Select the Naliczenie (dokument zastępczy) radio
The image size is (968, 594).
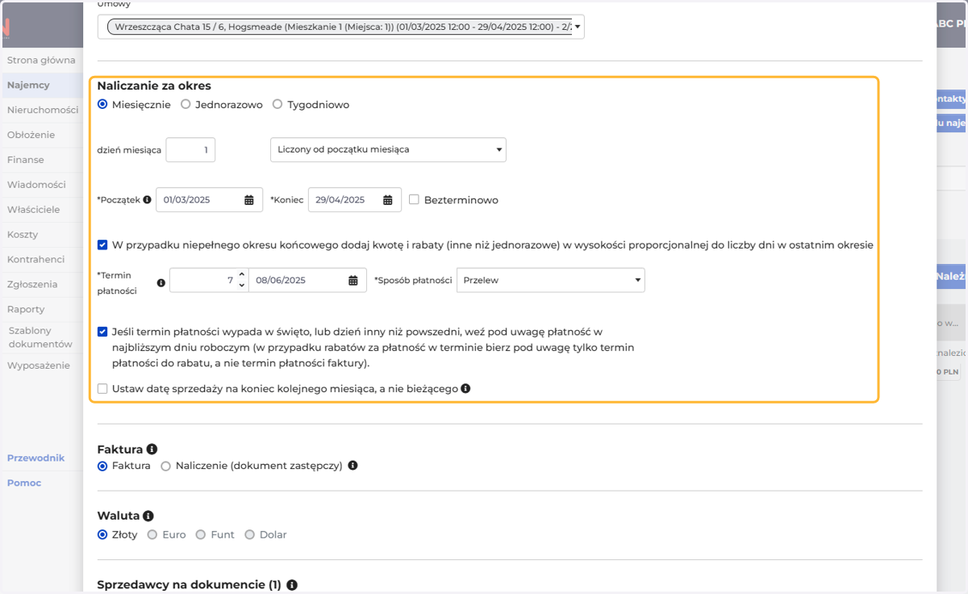click(166, 466)
